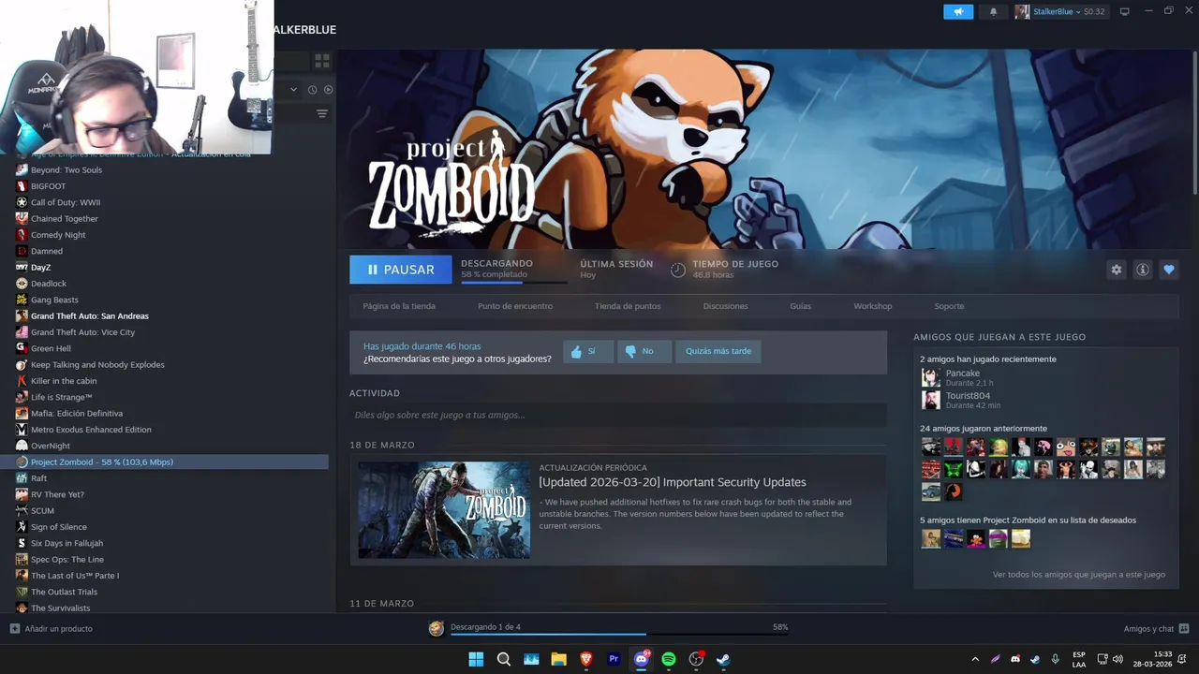
Task: Open Project Zomboid settings gear
Action: tap(1116, 270)
